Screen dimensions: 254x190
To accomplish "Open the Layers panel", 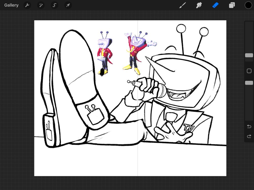I will (x=232, y=5).
